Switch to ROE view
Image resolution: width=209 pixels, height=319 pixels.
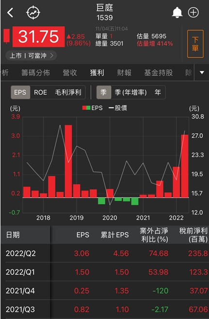coord(40,92)
